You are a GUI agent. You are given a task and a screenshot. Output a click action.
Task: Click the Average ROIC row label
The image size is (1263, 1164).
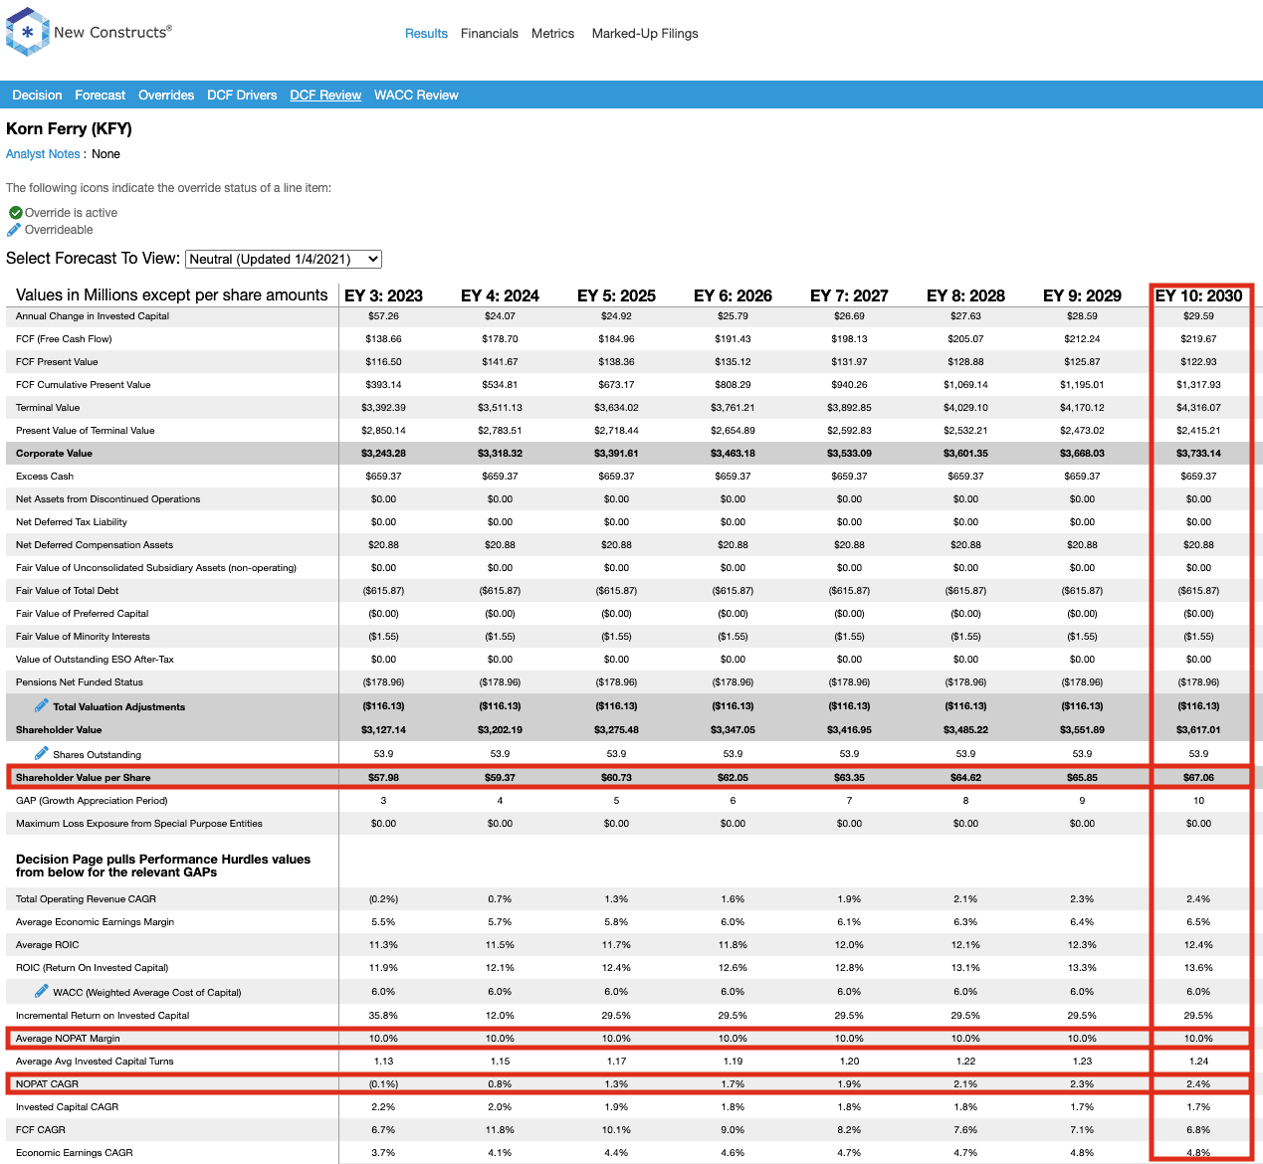point(47,945)
